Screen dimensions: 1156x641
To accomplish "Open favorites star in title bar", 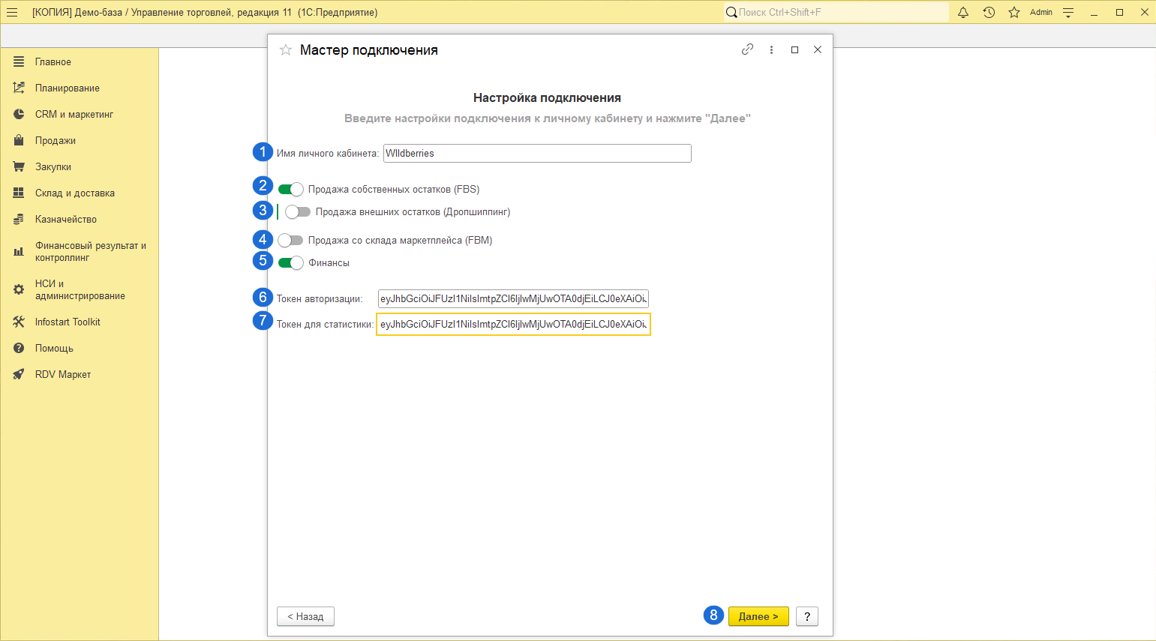I will pyautogui.click(x=1014, y=12).
